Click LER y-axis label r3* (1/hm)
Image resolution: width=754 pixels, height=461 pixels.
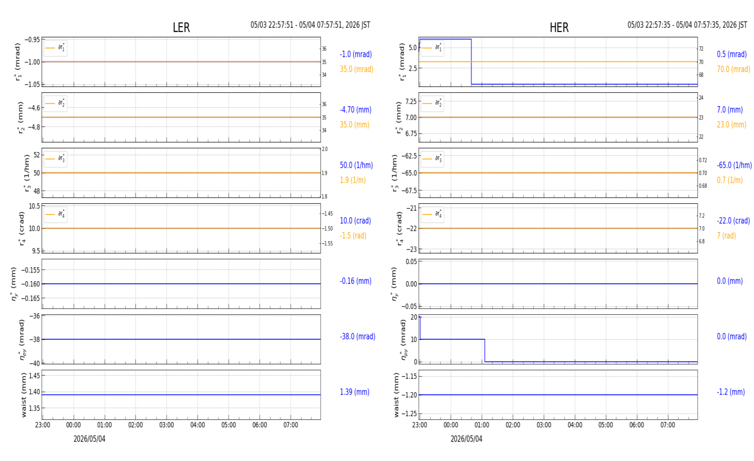point(26,173)
